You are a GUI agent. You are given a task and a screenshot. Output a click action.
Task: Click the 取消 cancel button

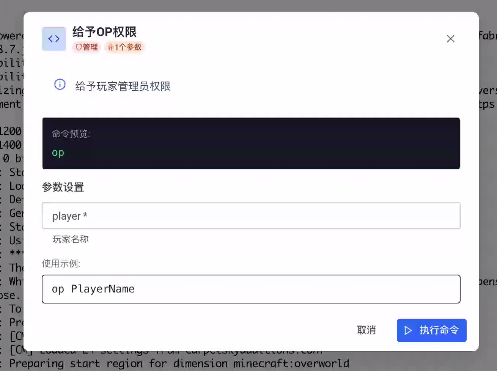click(366, 330)
